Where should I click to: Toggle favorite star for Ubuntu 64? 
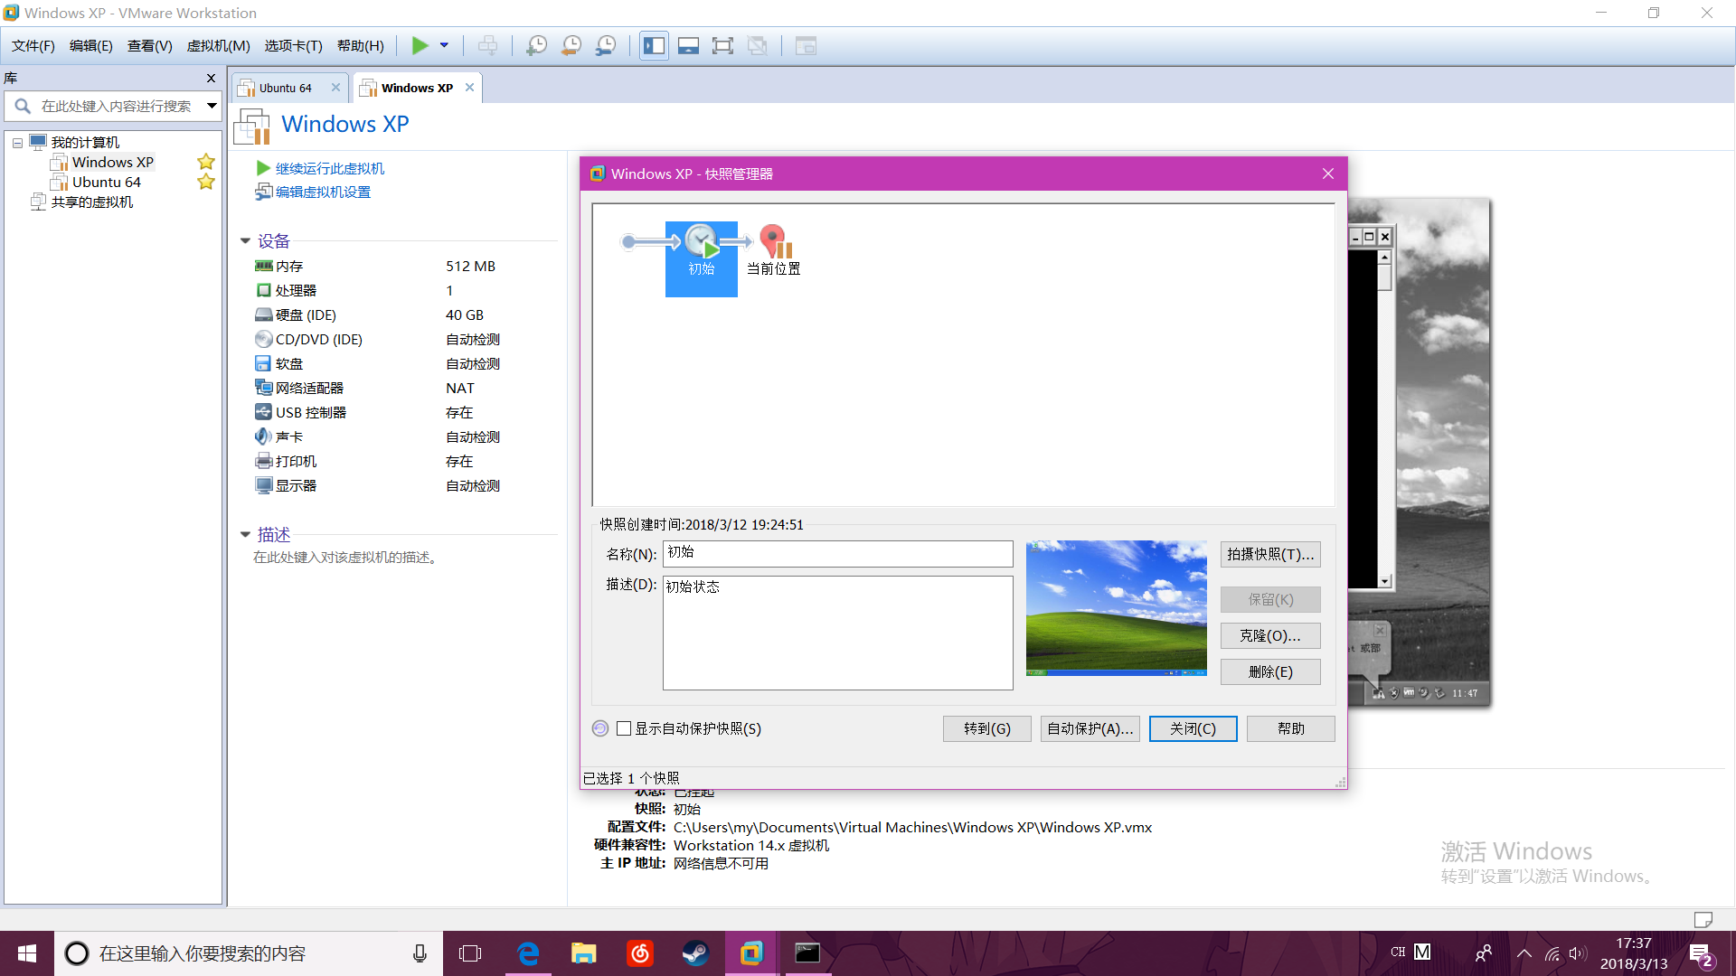point(206,182)
